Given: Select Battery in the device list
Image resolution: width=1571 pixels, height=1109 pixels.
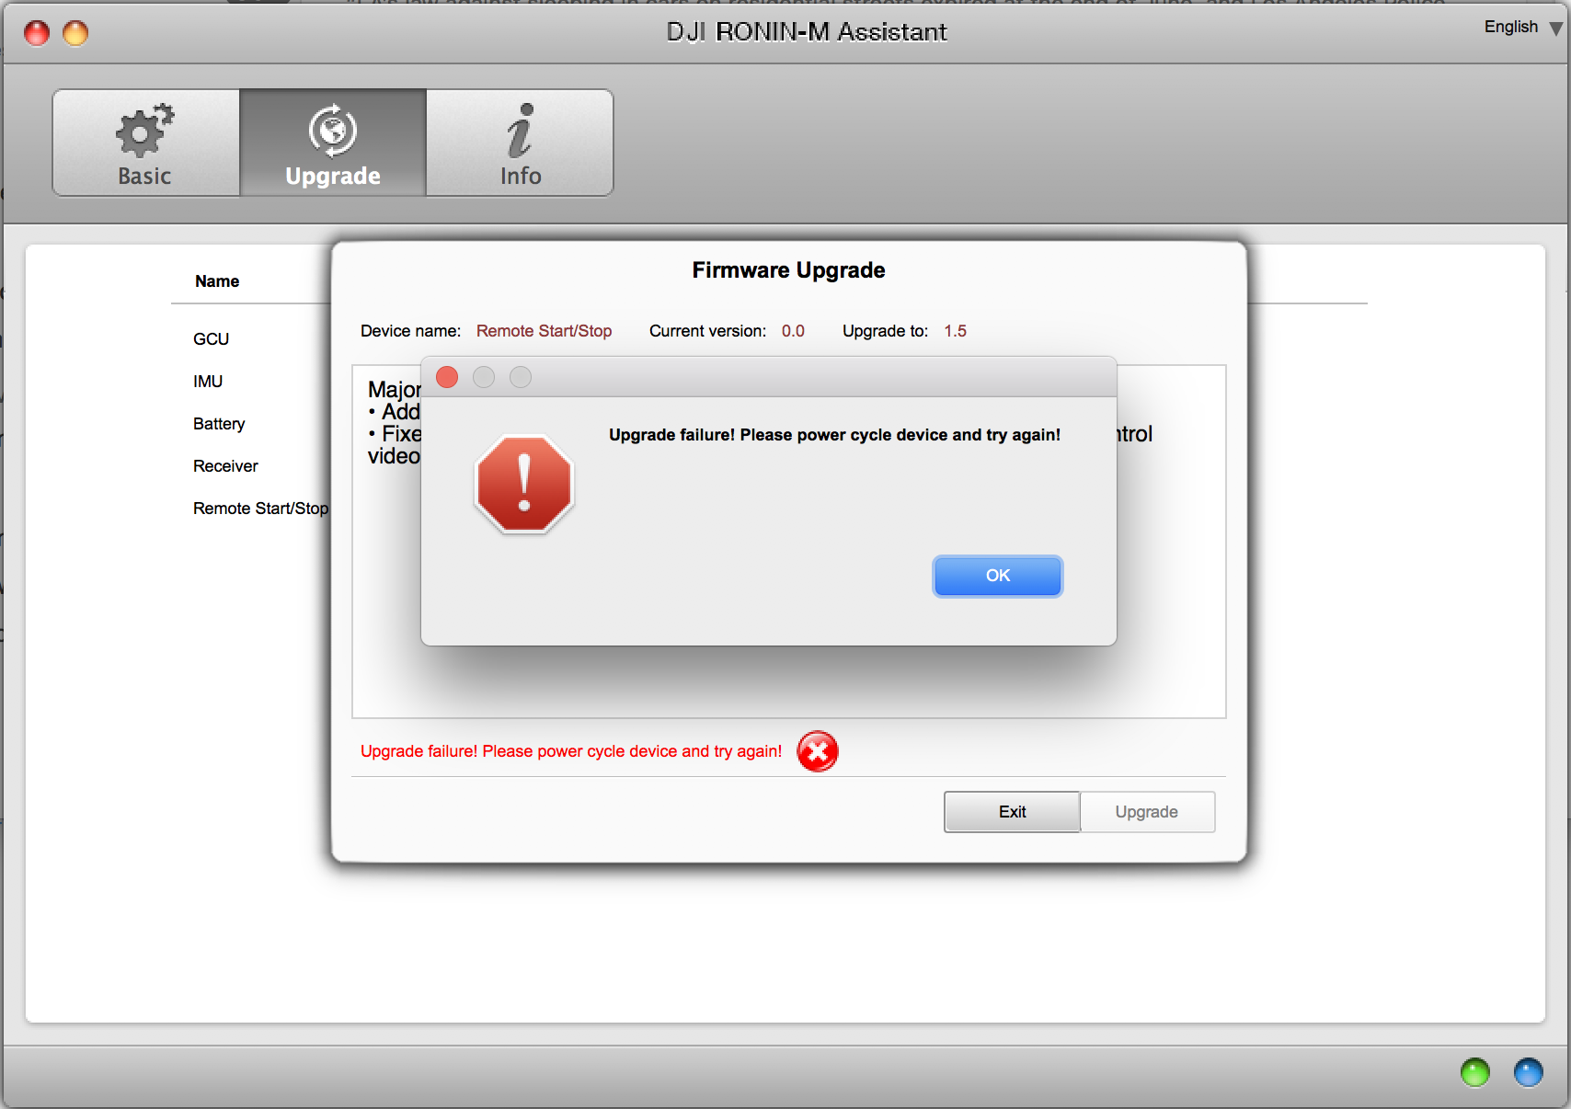Looking at the screenshot, I should [x=219, y=424].
